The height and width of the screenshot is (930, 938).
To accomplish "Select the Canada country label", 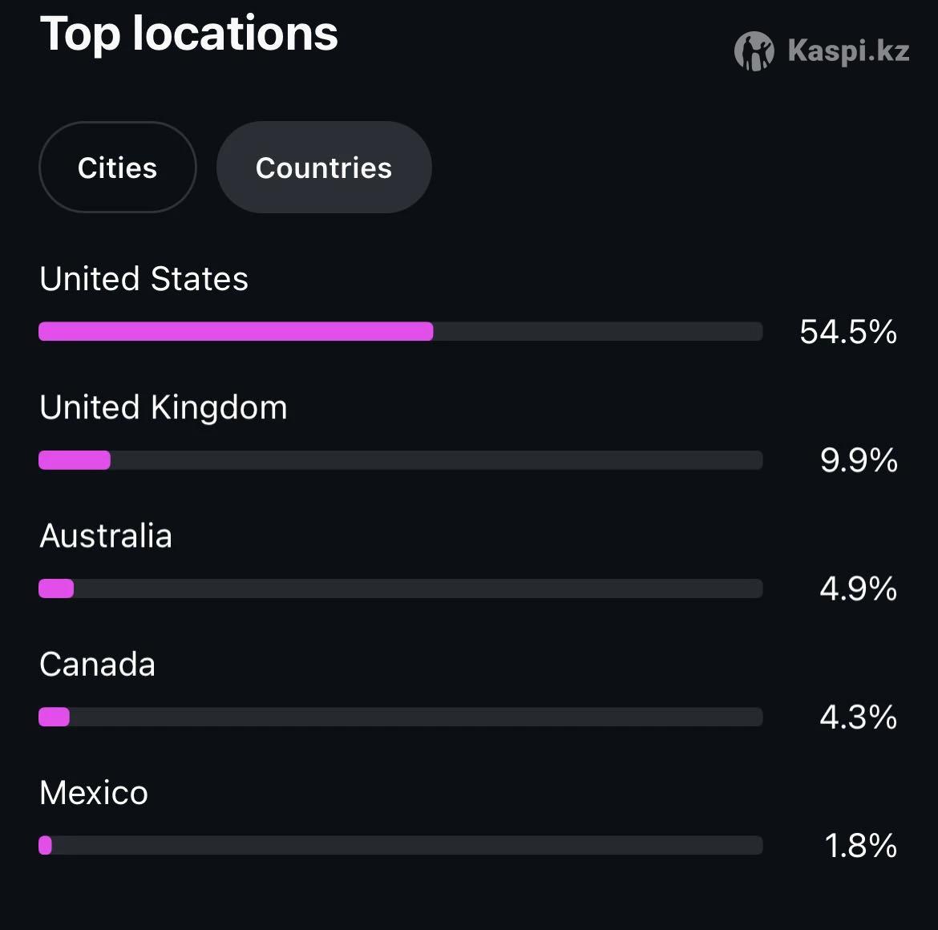I will pos(97,665).
